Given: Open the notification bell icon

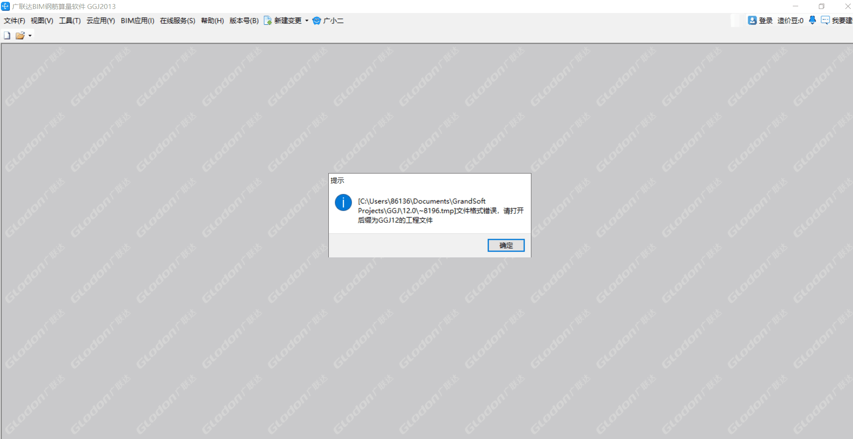Looking at the screenshot, I should 812,20.
